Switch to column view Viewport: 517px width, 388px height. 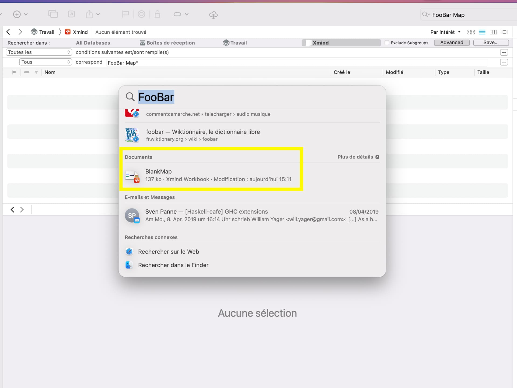click(493, 32)
